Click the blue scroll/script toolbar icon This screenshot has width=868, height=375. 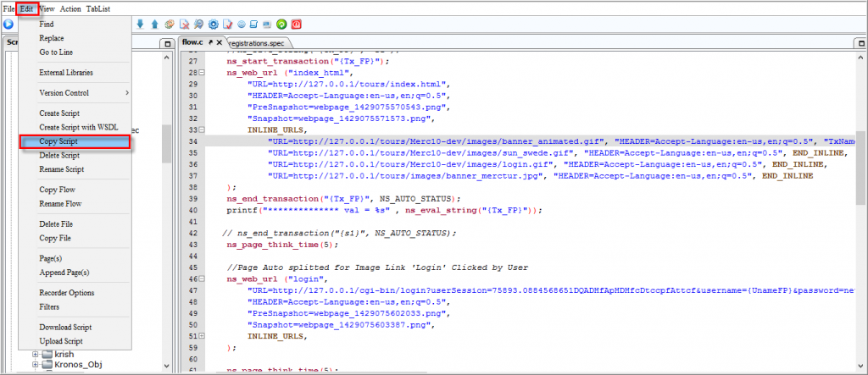click(254, 25)
